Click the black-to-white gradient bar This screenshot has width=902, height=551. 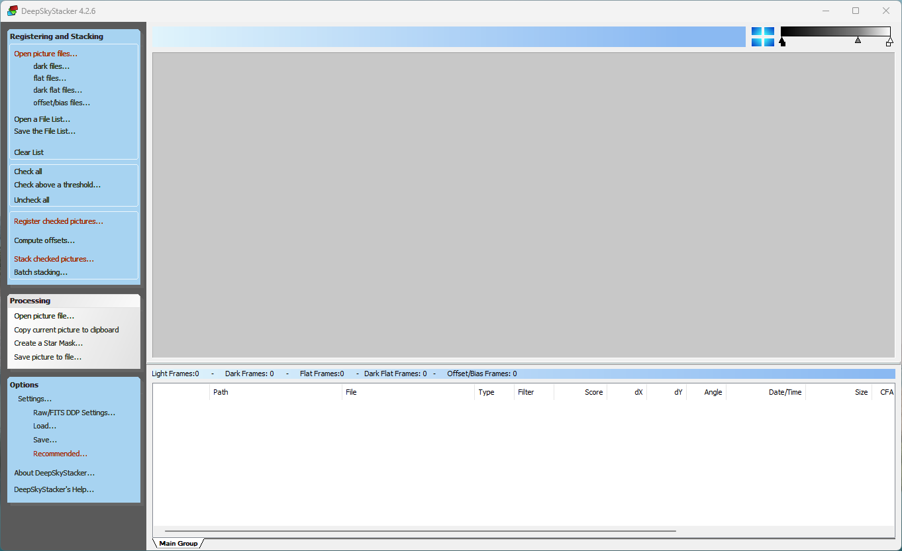point(836,31)
